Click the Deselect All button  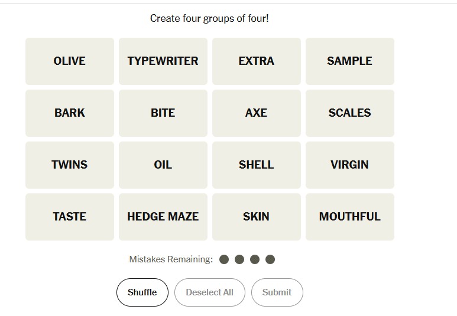coord(210,292)
